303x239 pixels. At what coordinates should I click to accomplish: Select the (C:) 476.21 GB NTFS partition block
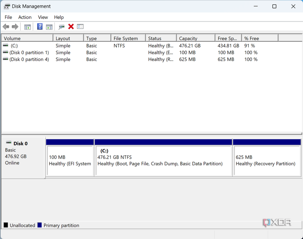(163, 158)
